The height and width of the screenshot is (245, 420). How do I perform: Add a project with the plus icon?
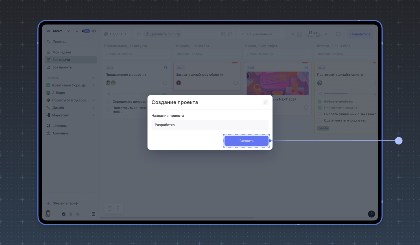[x=93, y=78]
